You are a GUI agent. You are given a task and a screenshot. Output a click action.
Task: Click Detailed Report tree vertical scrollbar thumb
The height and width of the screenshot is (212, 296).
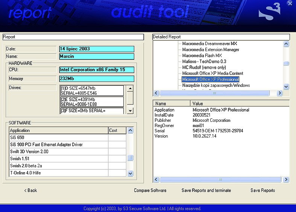[x=286, y=64]
